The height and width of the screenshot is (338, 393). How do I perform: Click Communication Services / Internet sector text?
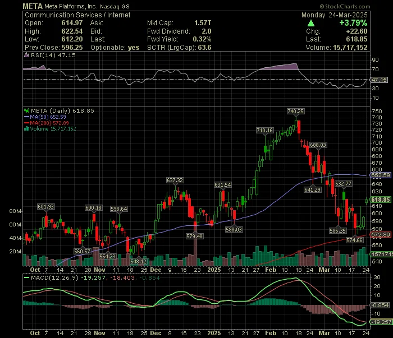[x=77, y=15]
